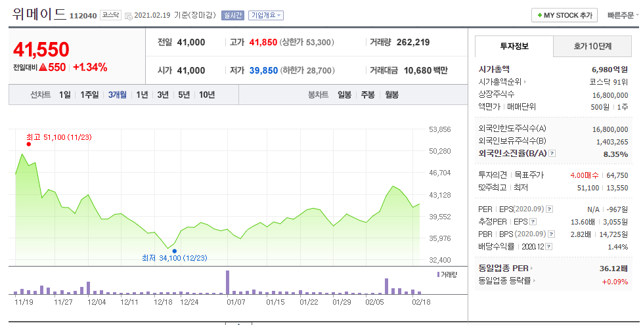The image size is (643, 325).
Task: Click 투자의견 value 4.00매수
Action: click(585, 175)
